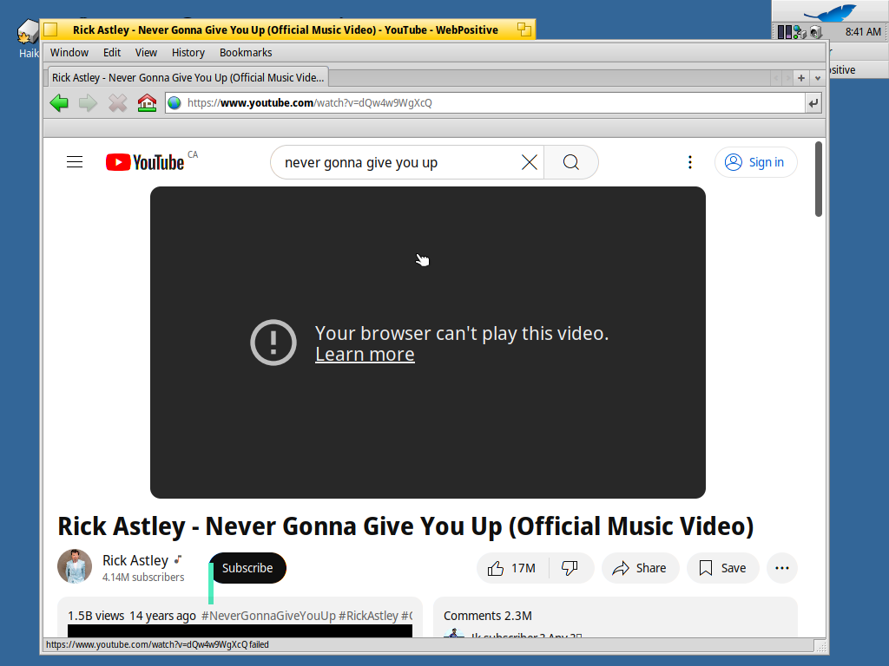Save the video to a playlist
This screenshot has height=666, width=889.
pos(722,568)
